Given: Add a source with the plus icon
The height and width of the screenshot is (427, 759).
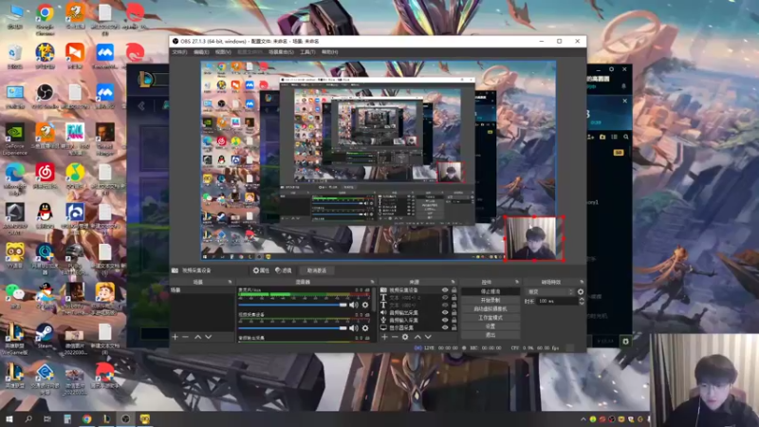Looking at the screenshot, I should [x=384, y=337].
